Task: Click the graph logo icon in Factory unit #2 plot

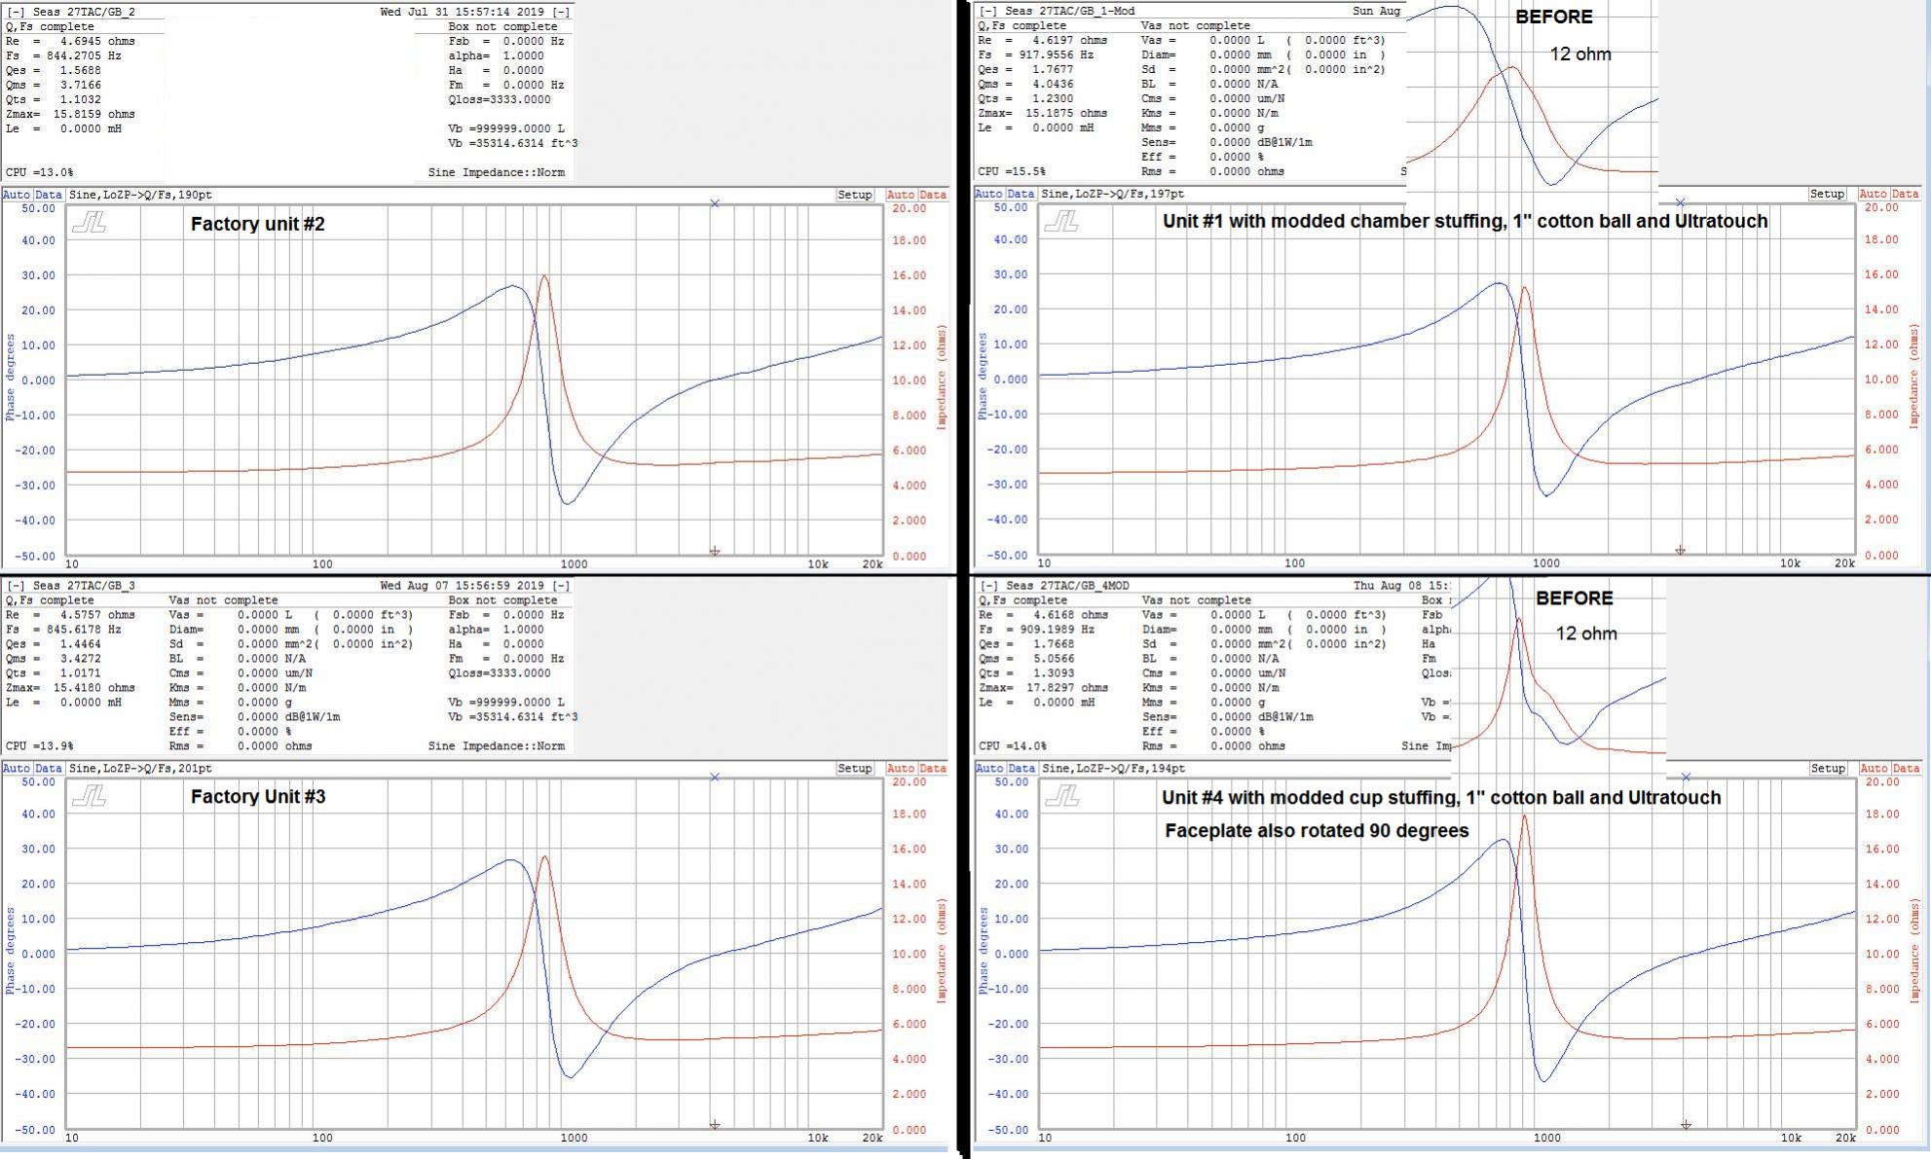Action: point(89,224)
